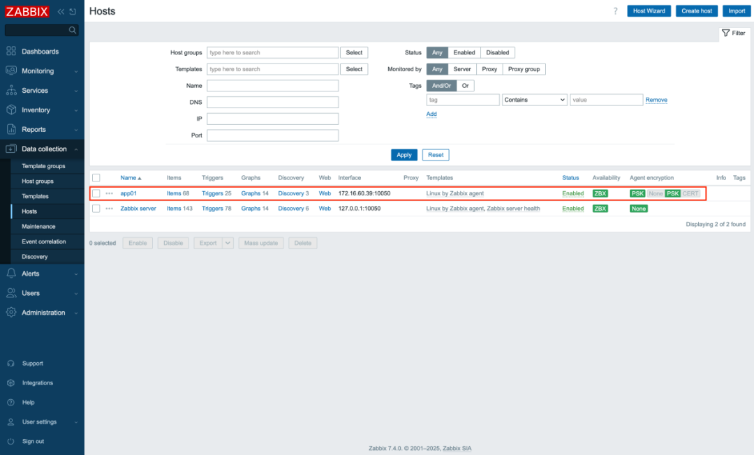Set Monitored by to Proxy group
This screenshot has height=455, width=754.
524,69
